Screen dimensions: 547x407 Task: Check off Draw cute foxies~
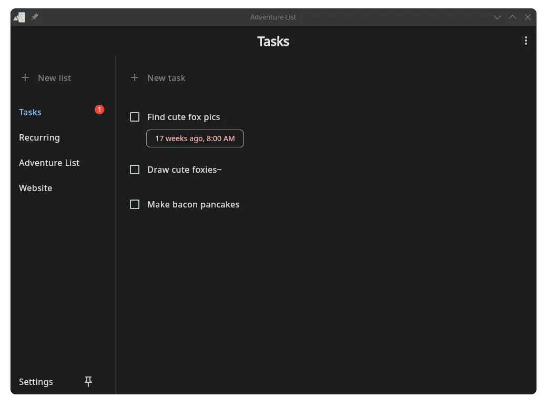point(134,170)
